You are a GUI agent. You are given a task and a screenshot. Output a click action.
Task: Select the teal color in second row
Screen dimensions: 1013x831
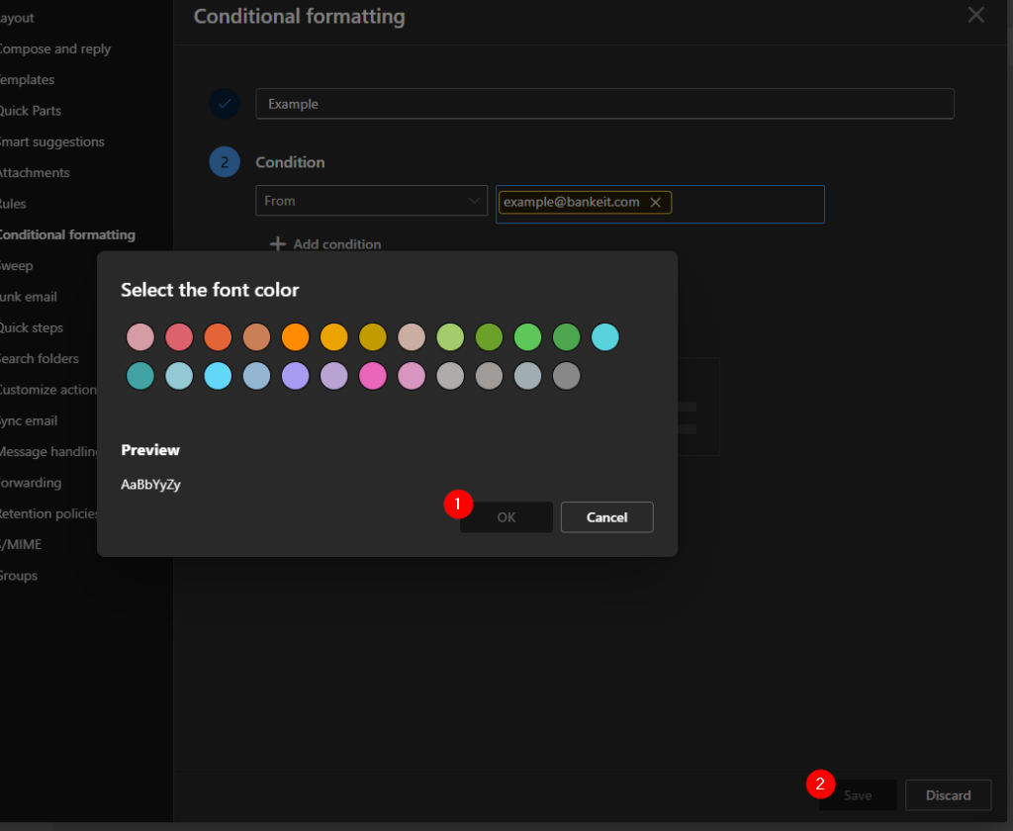coord(140,376)
